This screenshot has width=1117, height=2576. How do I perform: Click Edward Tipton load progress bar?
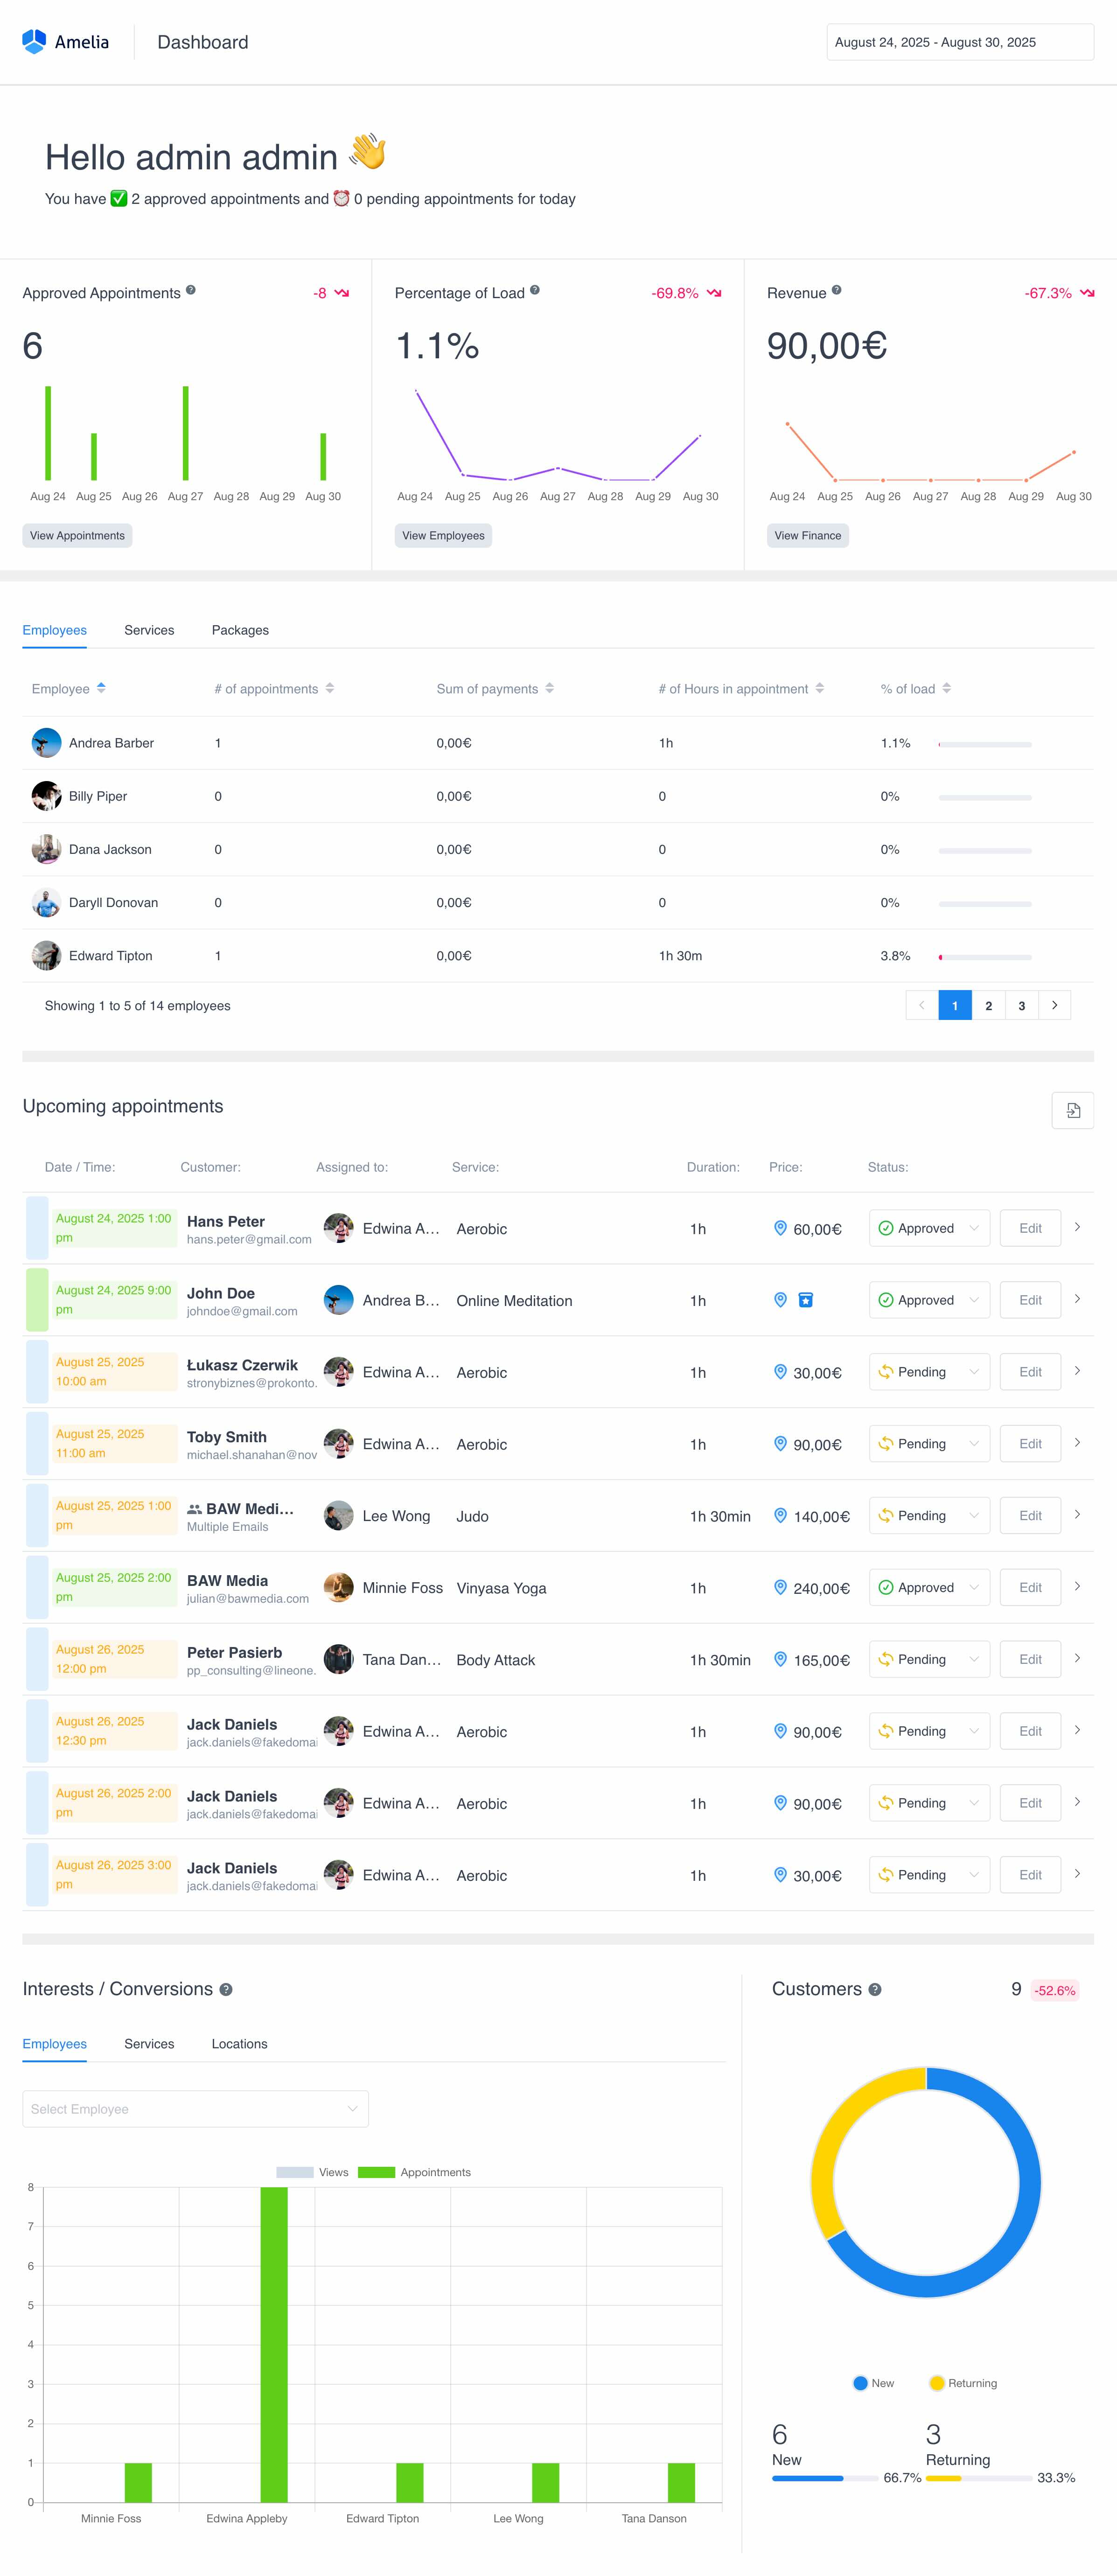(x=985, y=957)
